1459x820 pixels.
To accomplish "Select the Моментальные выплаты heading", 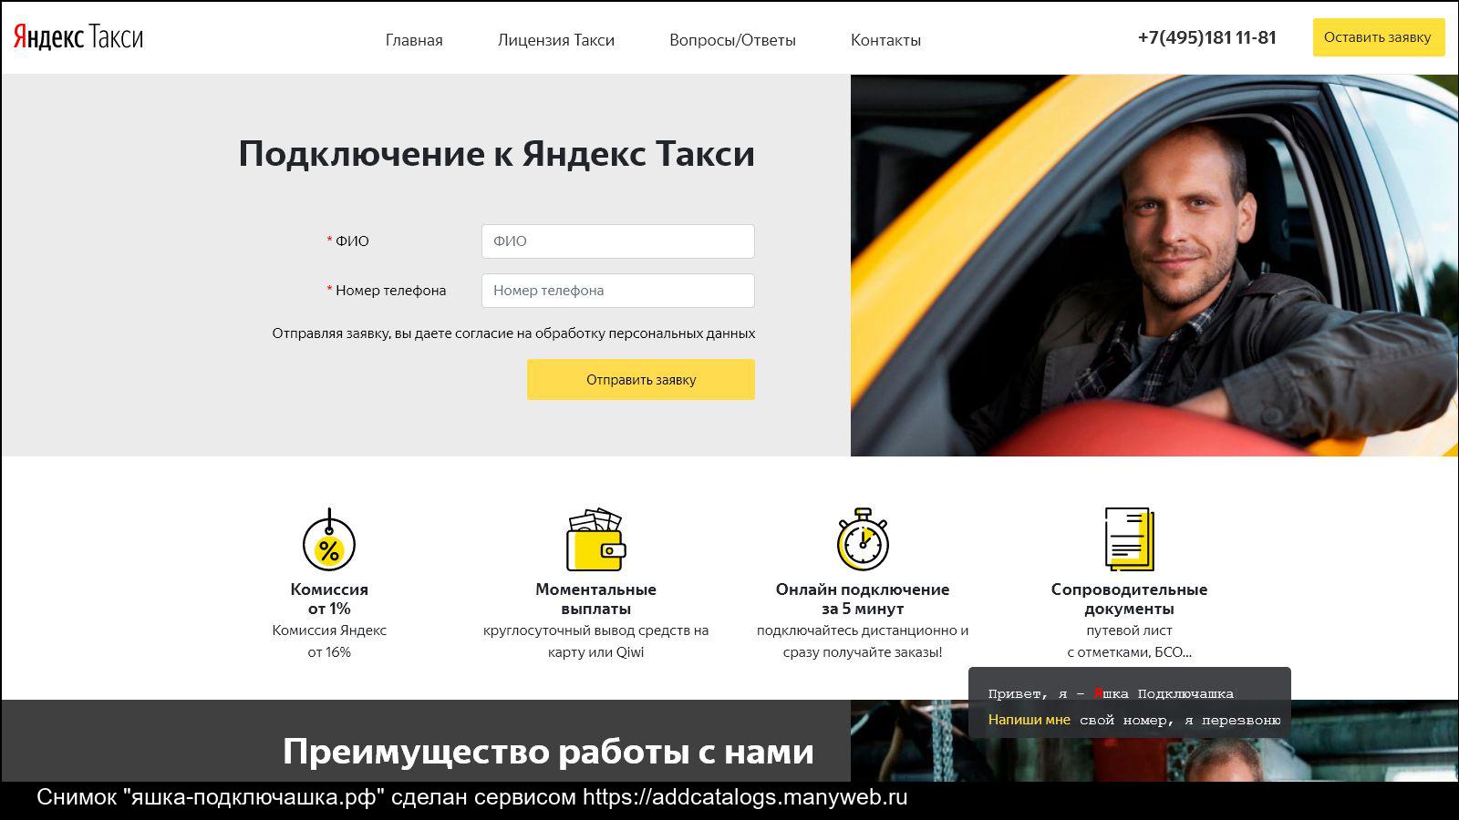I will point(595,599).
